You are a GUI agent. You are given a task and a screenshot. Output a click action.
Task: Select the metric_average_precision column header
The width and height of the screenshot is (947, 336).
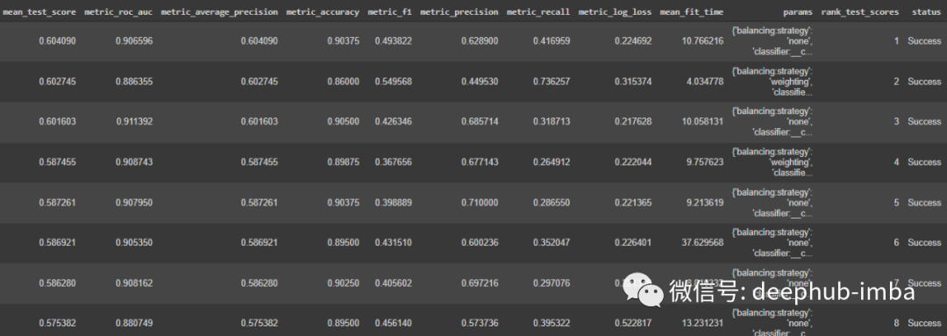tap(219, 12)
